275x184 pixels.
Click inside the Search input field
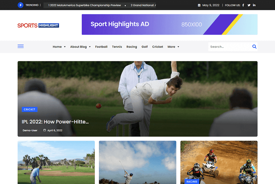(x=230, y=47)
